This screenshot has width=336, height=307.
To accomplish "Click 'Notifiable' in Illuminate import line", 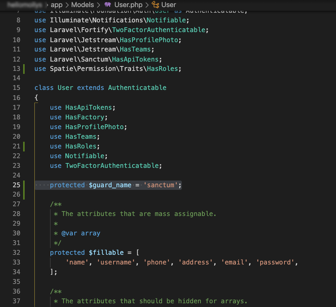I will (x=166, y=21).
